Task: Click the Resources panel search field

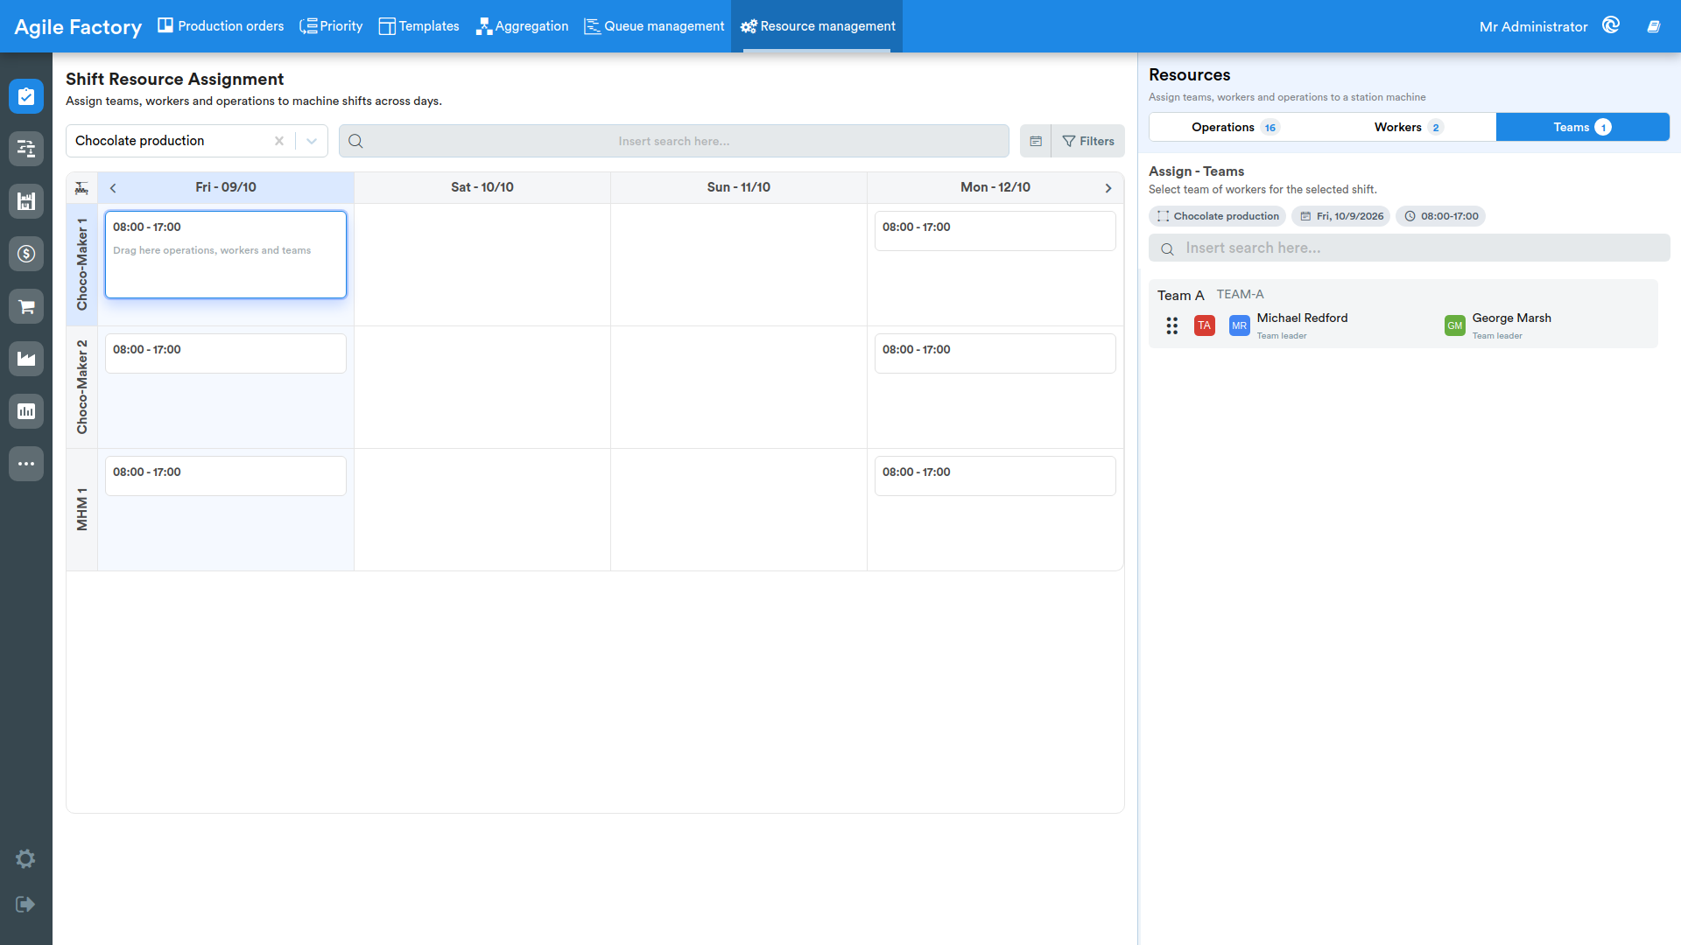Action: [x=1410, y=248]
